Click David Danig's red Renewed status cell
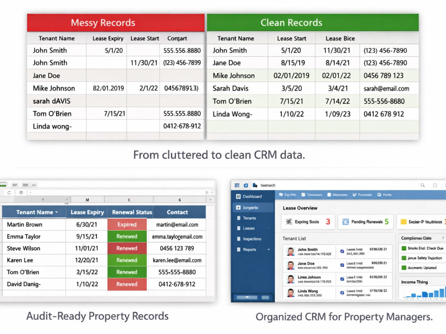This screenshot has height=334, width=446. click(127, 284)
